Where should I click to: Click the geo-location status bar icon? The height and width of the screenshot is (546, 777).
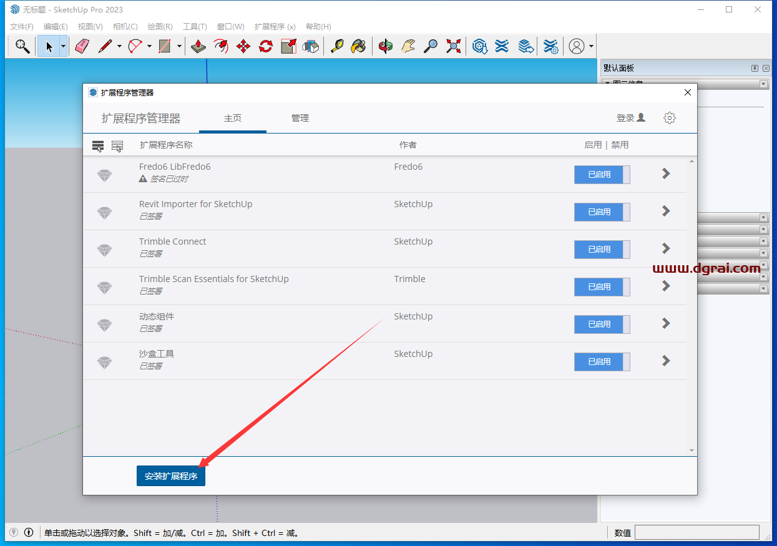(14, 532)
